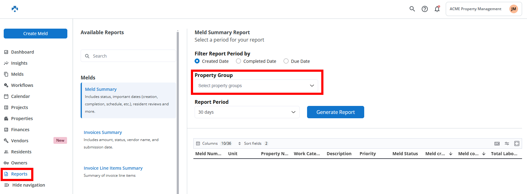Select the Created Date radio button
This screenshot has width=527, height=194.
point(197,61)
